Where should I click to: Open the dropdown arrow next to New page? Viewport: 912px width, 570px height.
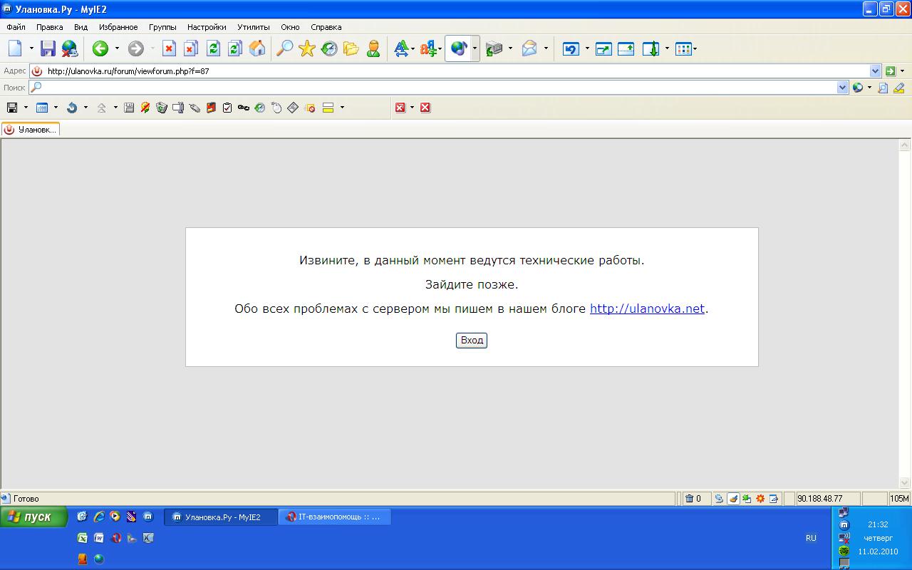31,48
